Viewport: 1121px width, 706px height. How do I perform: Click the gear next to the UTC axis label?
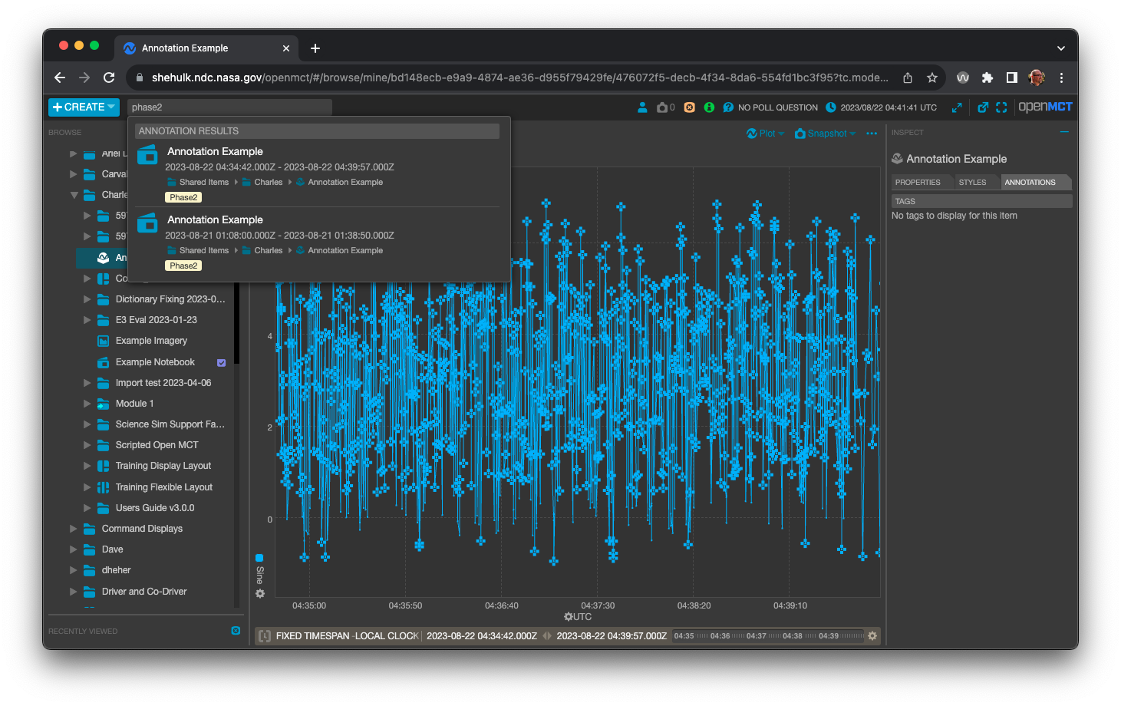coord(569,616)
